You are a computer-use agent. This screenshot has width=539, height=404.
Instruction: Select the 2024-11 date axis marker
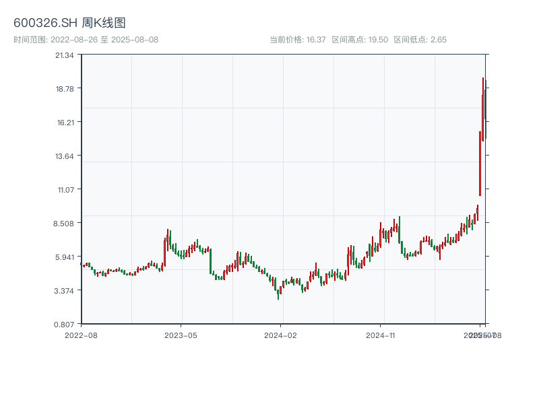(382, 335)
